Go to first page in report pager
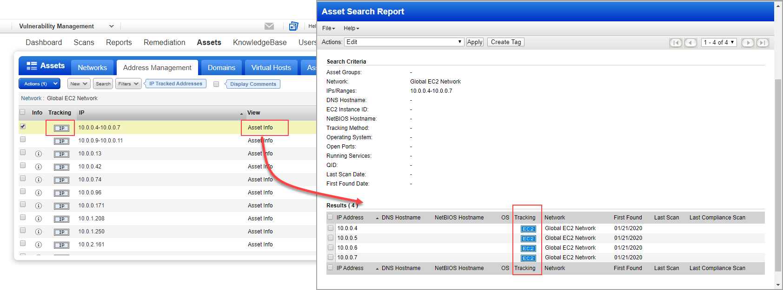 point(676,43)
